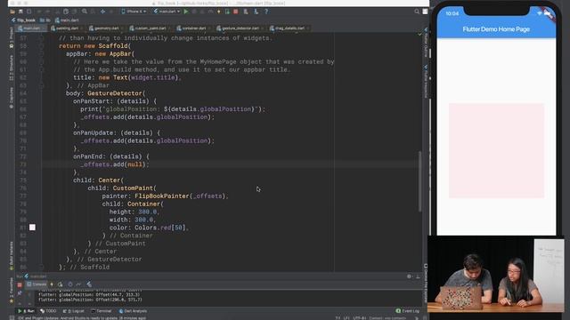This screenshot has width=570, height=320.
Task: Open Search Everywhere magnifier at top right
Action: 417,12
